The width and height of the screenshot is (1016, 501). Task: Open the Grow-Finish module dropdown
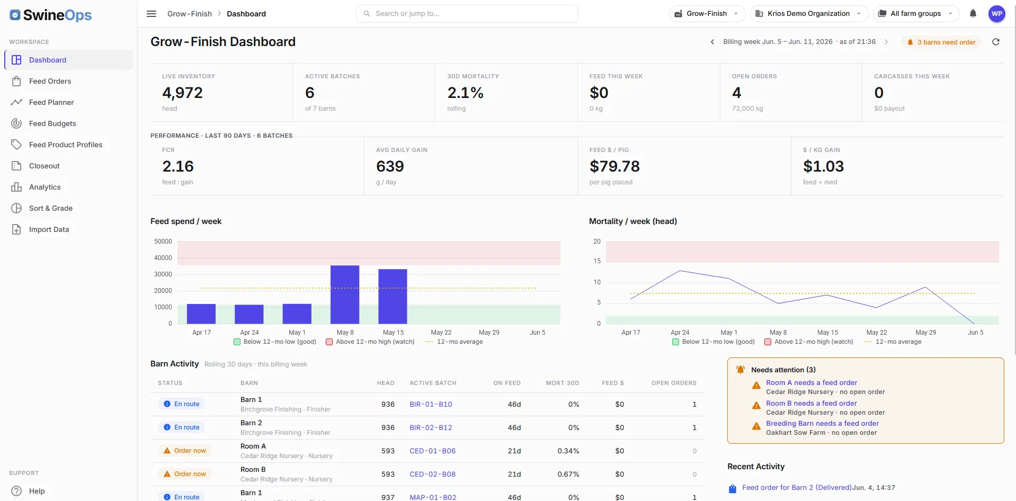point(707,14)
